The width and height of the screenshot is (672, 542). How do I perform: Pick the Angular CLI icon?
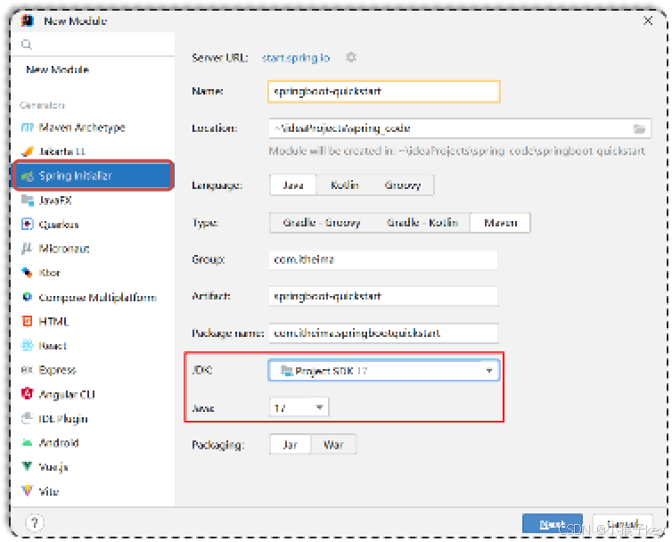click(27, 394)
